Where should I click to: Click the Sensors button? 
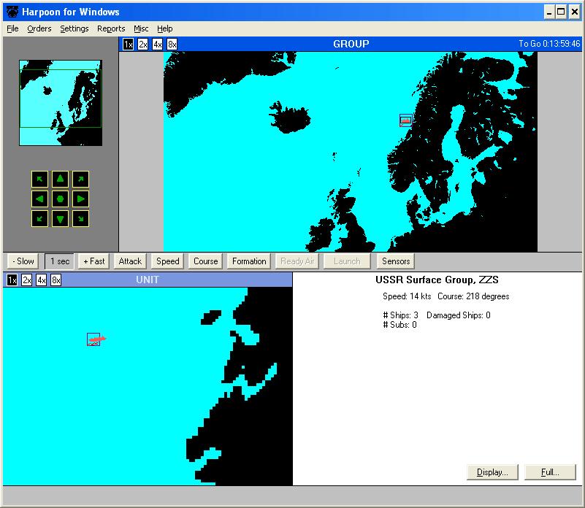(x=396, y=261)
